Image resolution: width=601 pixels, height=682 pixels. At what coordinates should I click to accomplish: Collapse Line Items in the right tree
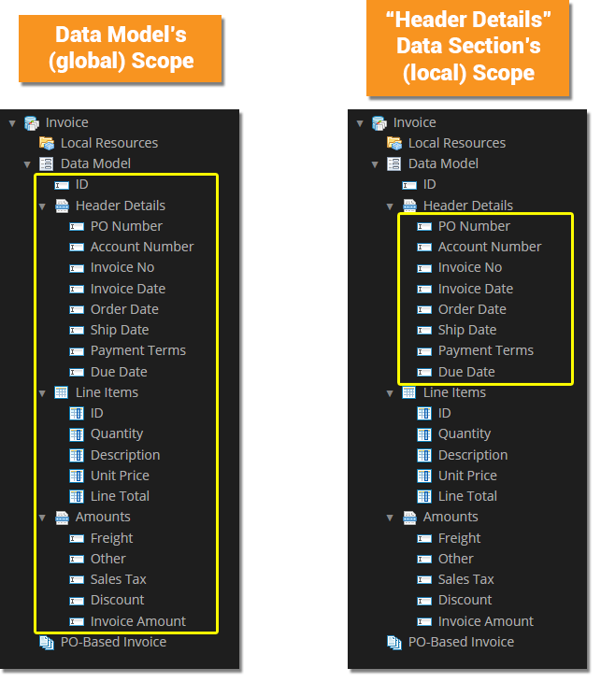[x=390, y=392]
